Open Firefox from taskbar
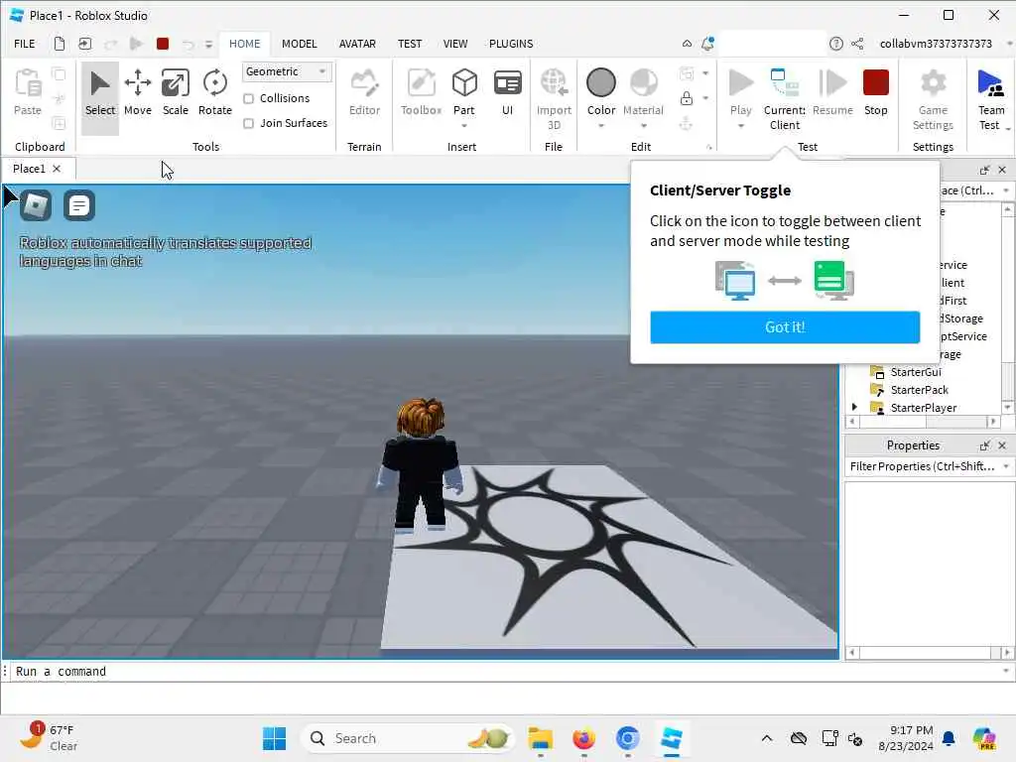Image resolution: width=1016 pixels, height=762 pixels. coord(583,738)
